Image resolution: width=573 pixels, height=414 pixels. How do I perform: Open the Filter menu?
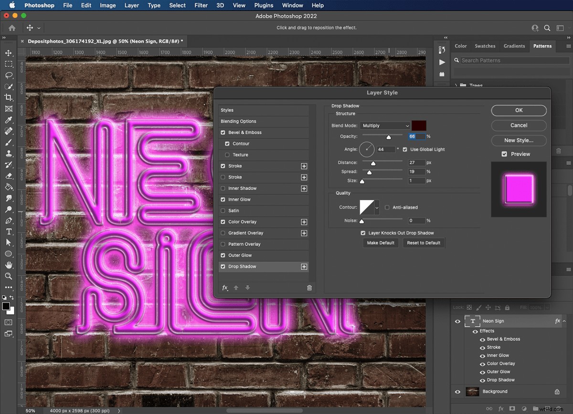201,5
